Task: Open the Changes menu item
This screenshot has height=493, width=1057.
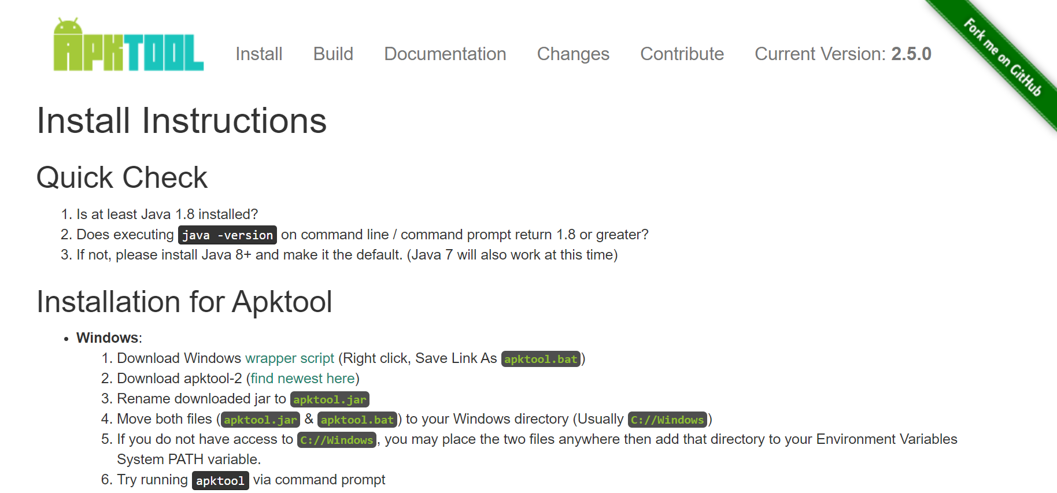Action: [x=573, y=54]
